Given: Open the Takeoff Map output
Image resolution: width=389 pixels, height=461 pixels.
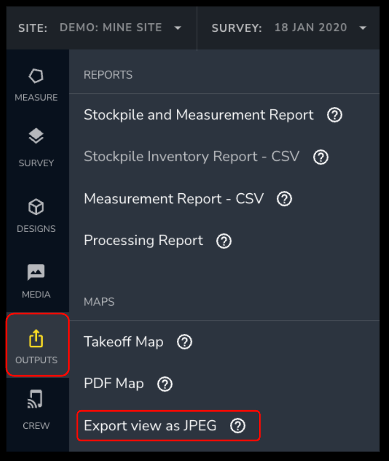Looking at the screenshot, I should coord(124,342).
